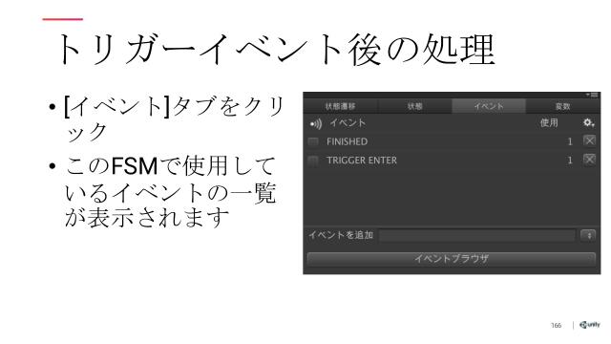Click the 使用 column header
611x344 pixels.
[x=549, y=123]
